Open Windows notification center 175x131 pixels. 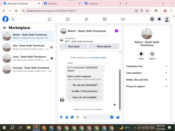(x=169, y=128)
